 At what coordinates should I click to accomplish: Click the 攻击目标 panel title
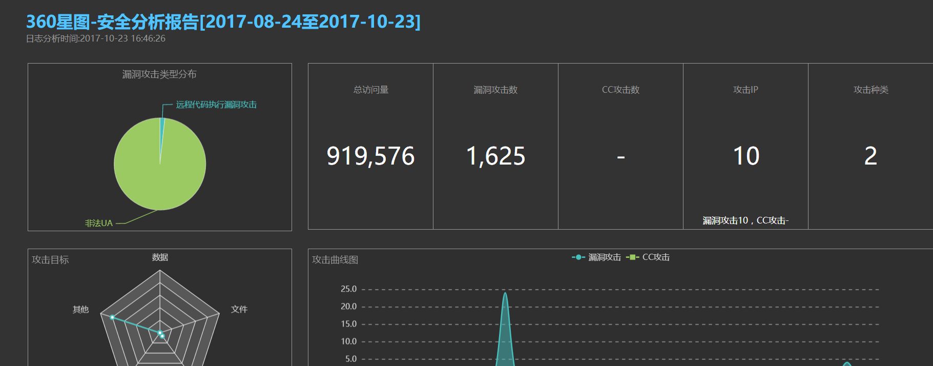click(x=50, y=260)
